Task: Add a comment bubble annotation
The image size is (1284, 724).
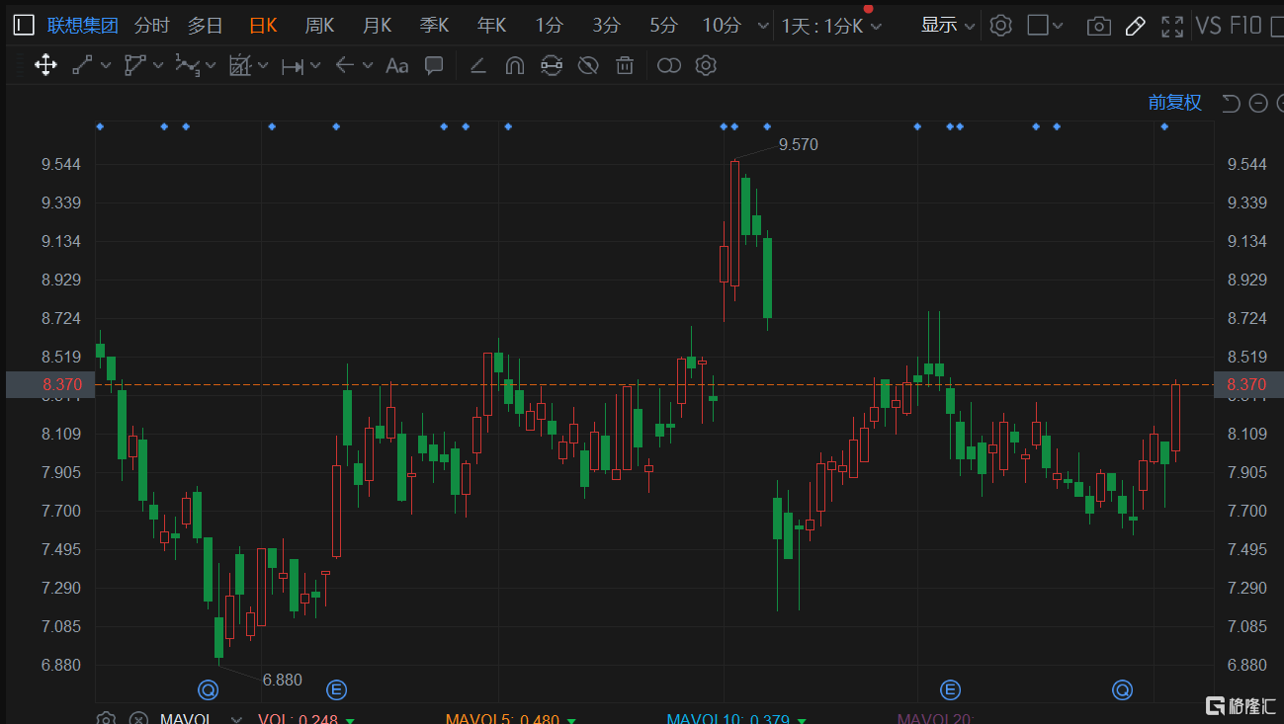Action: (x=433, y=66)
